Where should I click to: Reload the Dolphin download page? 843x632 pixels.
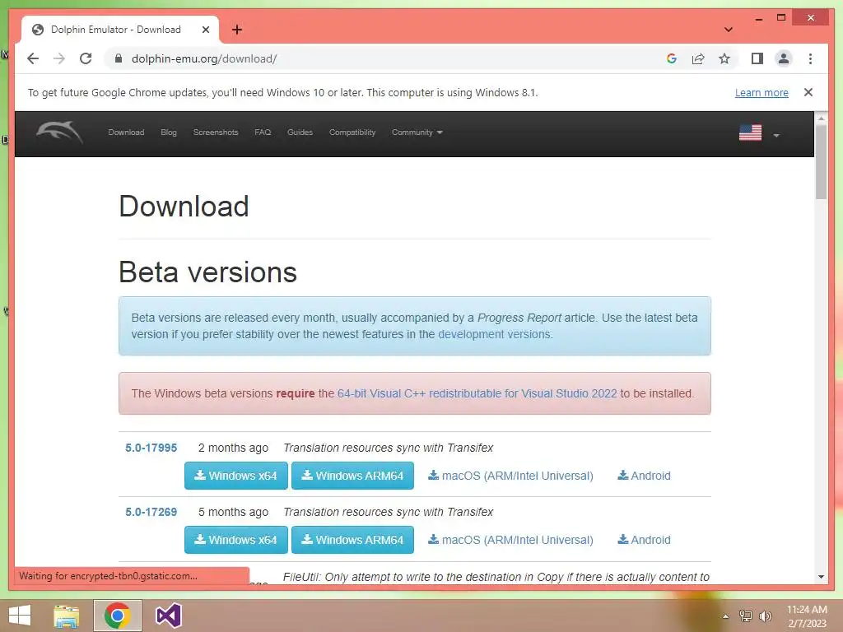(86, 58)
